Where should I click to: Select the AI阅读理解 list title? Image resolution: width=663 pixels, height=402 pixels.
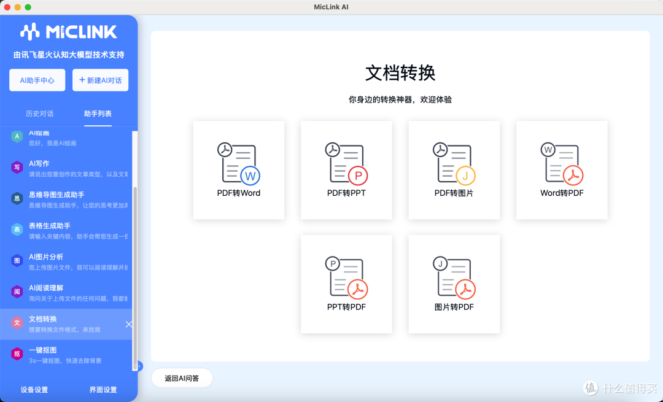coord(46,288)
